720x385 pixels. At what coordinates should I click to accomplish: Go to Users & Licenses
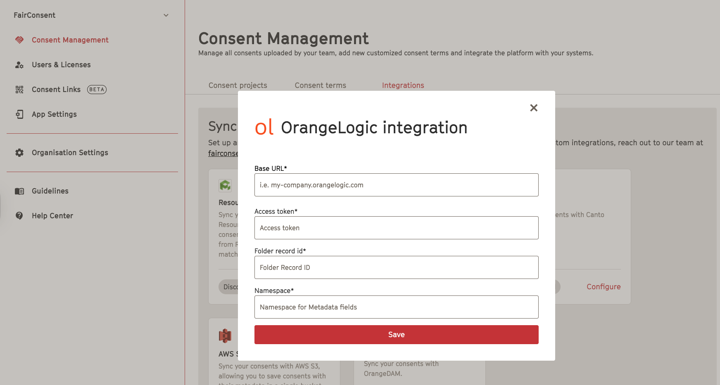click(x=61, y=65)
